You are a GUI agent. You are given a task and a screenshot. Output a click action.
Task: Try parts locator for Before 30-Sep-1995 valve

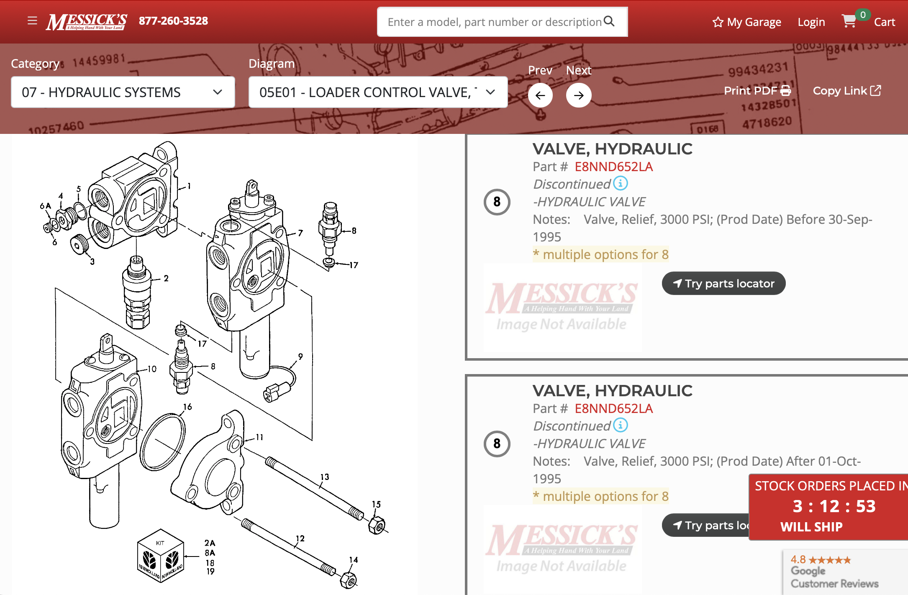click(x=723, y=283)
